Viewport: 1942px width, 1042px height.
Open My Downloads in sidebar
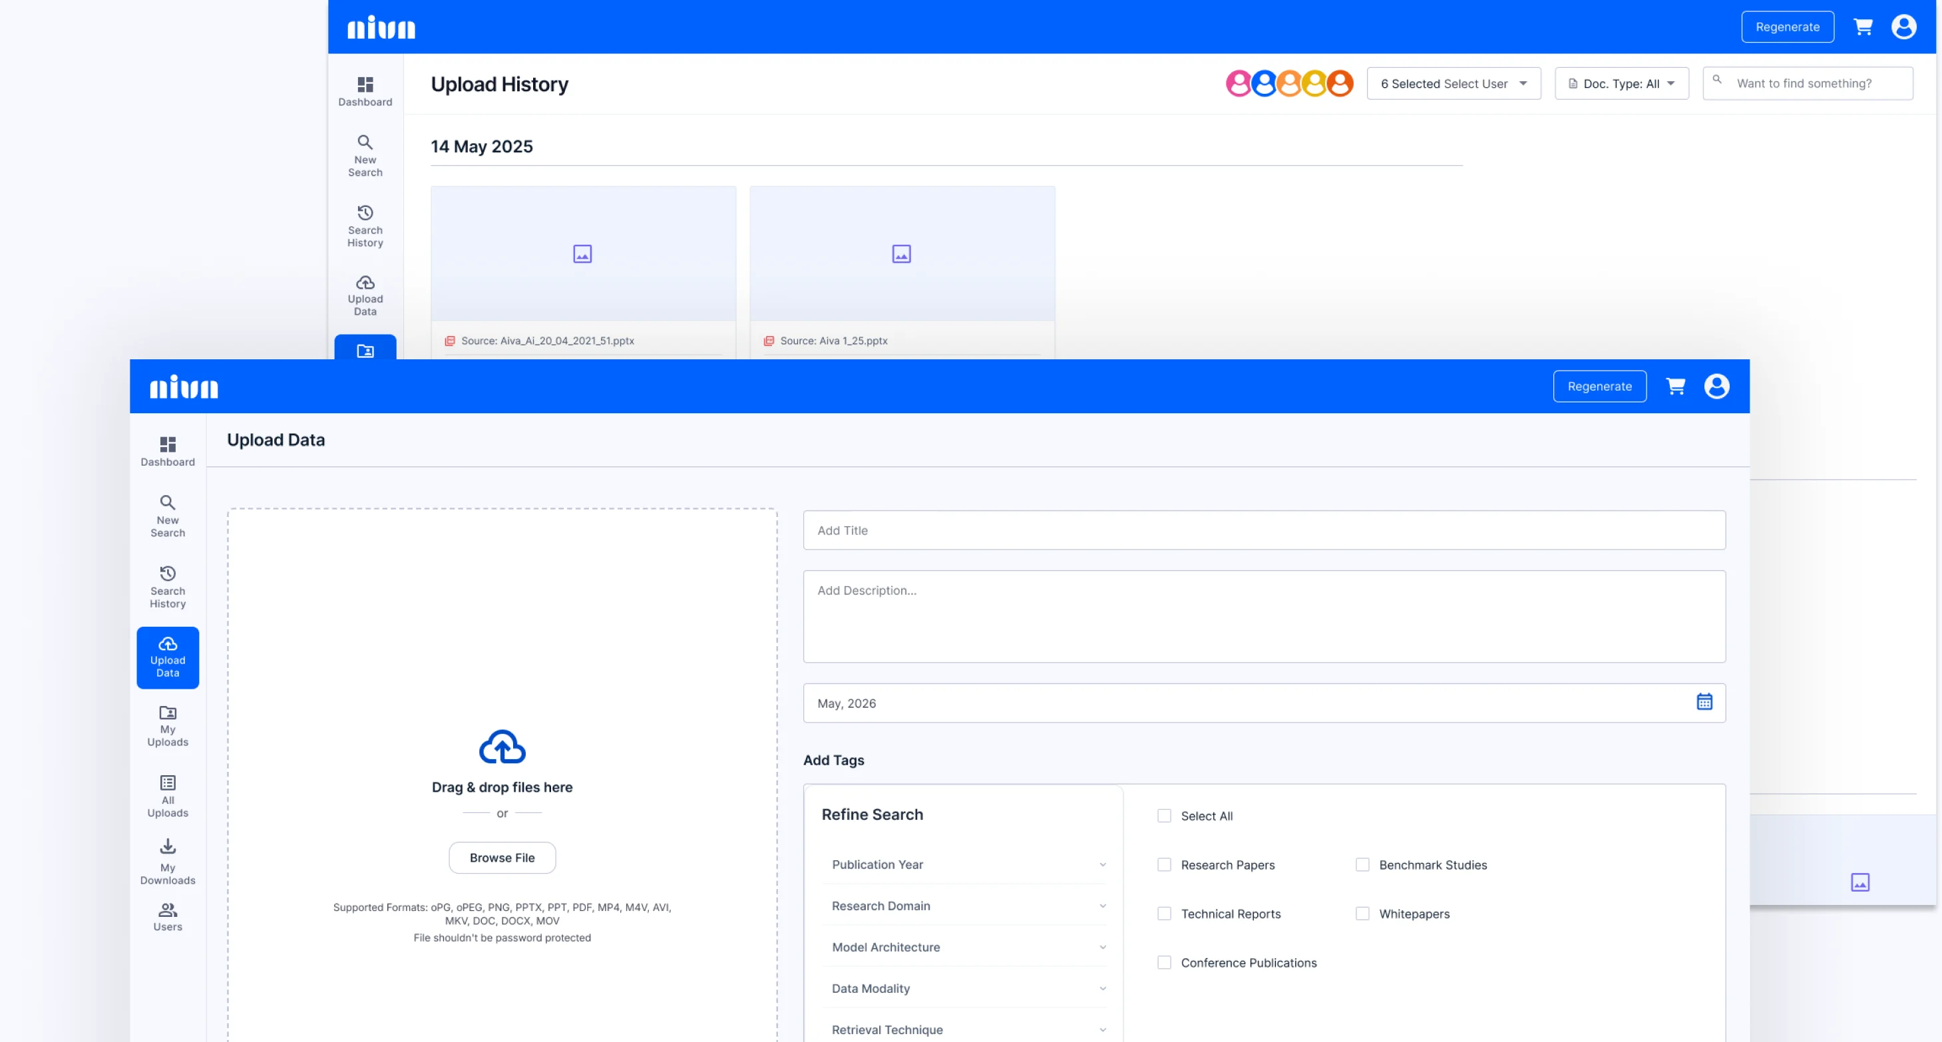tap(167, 862)
